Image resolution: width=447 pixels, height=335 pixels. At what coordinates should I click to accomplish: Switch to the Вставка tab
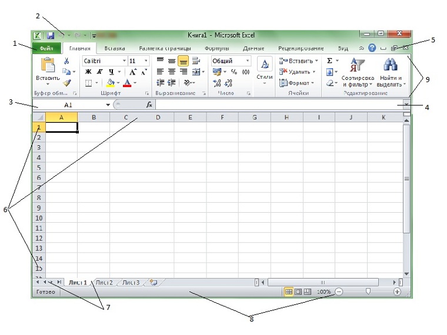pos(115,48)
